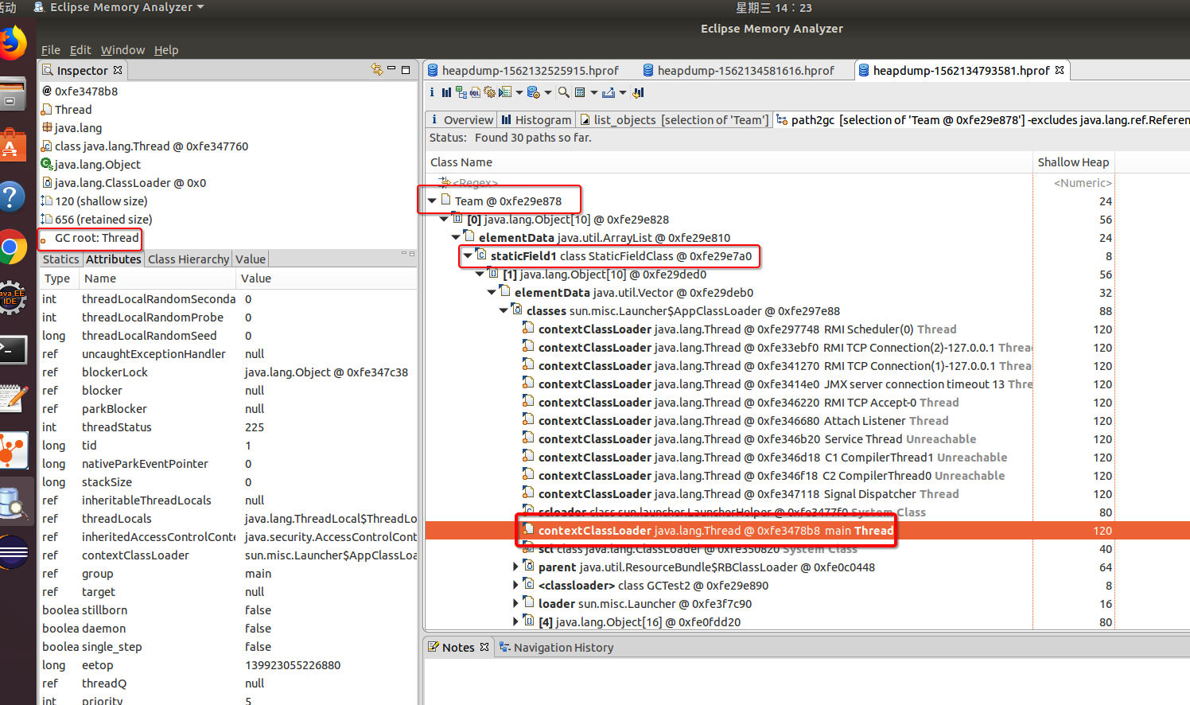The image size is (1190, 705).
Task: Open the dropdown next to the export icon
Action: [623, 92]
